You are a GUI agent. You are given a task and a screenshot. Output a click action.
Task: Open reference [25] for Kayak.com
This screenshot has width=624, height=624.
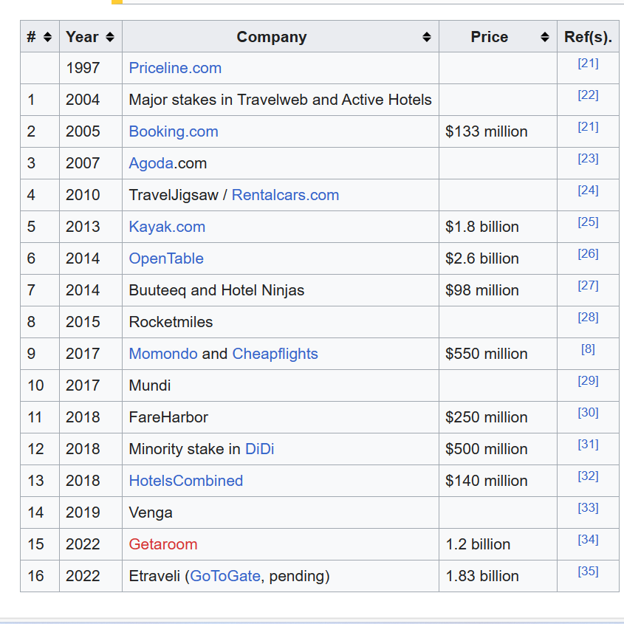coord(588,222)
